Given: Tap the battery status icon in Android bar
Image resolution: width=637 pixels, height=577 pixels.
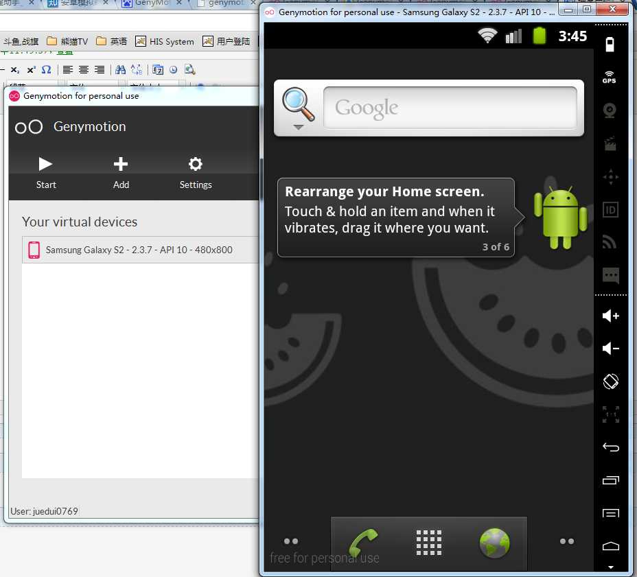Looking at the screenshot, I should 539,36.
